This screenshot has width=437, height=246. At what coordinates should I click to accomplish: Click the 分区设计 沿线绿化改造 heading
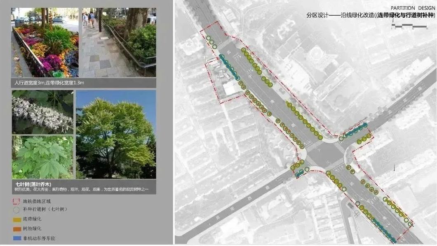click(x=370, y=15)
